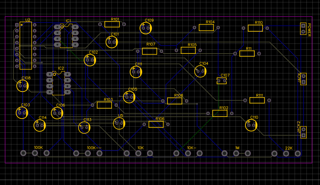Select the JACK connector header
This screenshot has width=320, height=185.
point(303,79)
